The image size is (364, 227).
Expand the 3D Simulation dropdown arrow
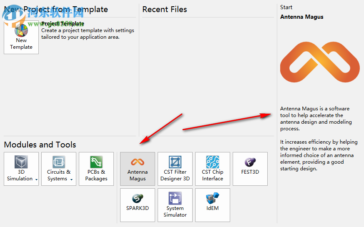36,180
